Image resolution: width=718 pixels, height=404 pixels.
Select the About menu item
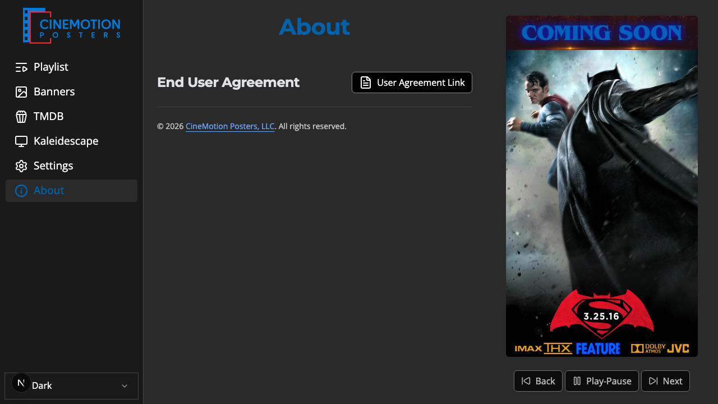[71, 191]
